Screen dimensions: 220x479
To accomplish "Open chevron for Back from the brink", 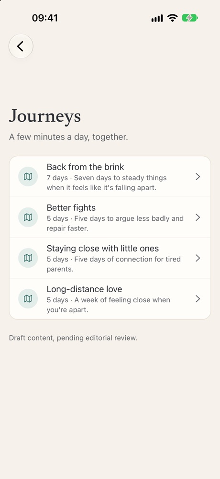I will (198, 177).
